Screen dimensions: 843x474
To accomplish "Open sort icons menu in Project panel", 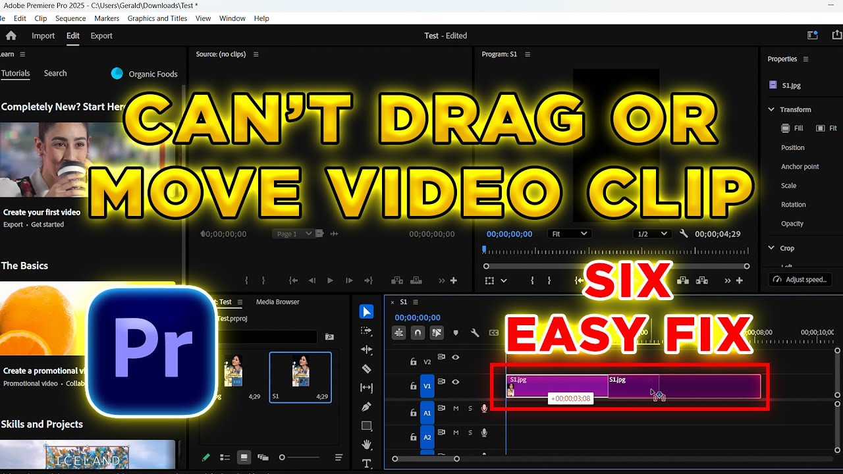I will pos(339,458).
